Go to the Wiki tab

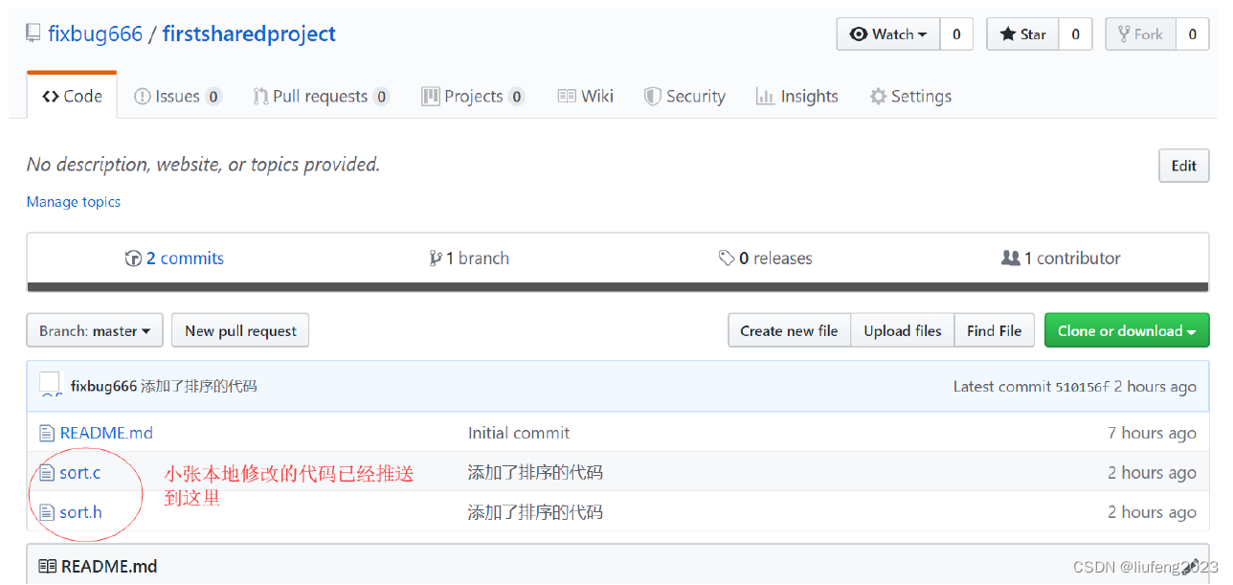pyautogui.click(x=585, y=96)
